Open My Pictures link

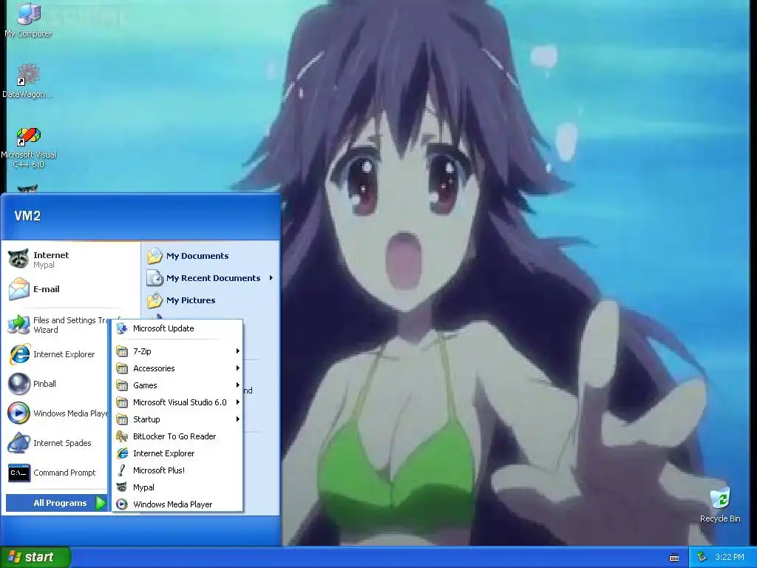point(191,300)
